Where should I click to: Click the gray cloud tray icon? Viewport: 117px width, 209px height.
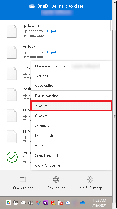[23, 203]
